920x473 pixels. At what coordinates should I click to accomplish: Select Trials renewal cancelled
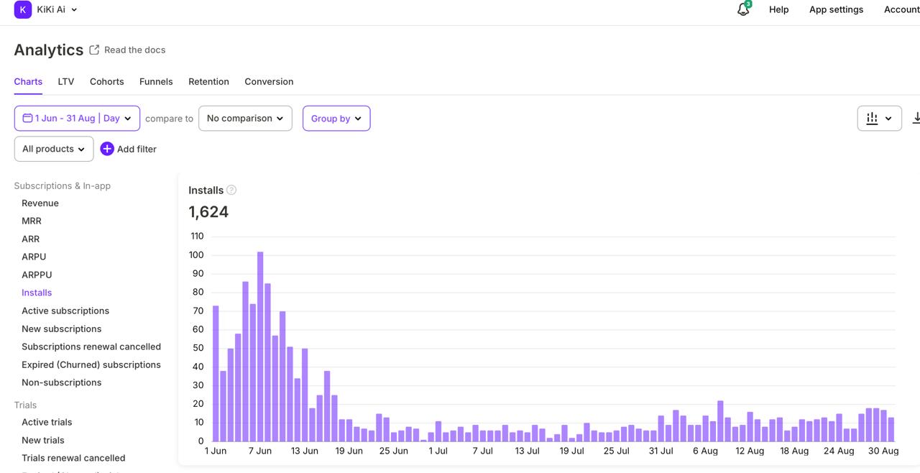coord(73,458)
